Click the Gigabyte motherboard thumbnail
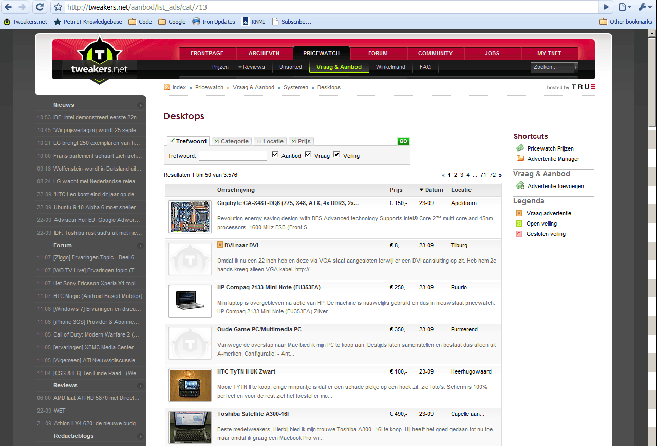This screenshot has height=446, width=657. (x=190, y=217)
